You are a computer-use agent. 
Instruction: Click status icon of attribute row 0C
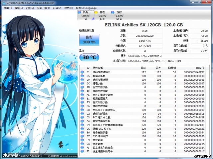[82, 83]
